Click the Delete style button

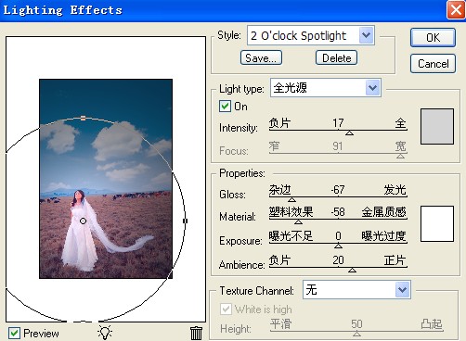click(336, 57)
